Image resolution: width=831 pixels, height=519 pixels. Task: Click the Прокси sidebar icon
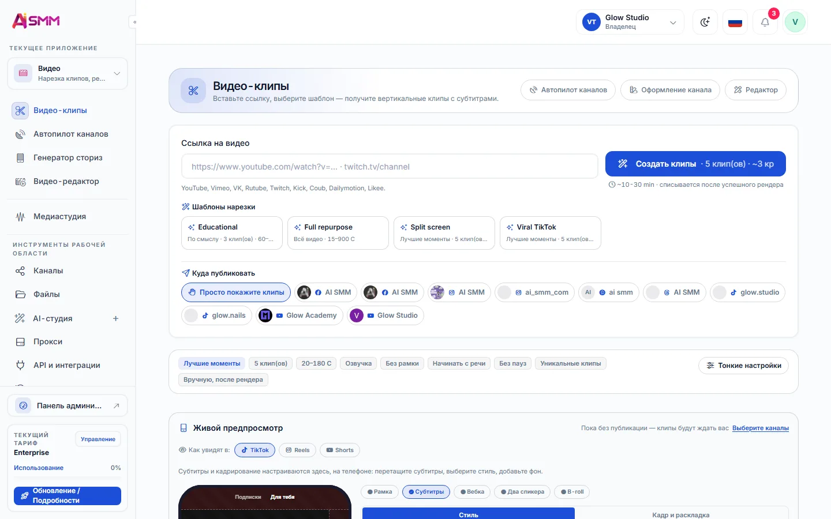click(20, 341)
